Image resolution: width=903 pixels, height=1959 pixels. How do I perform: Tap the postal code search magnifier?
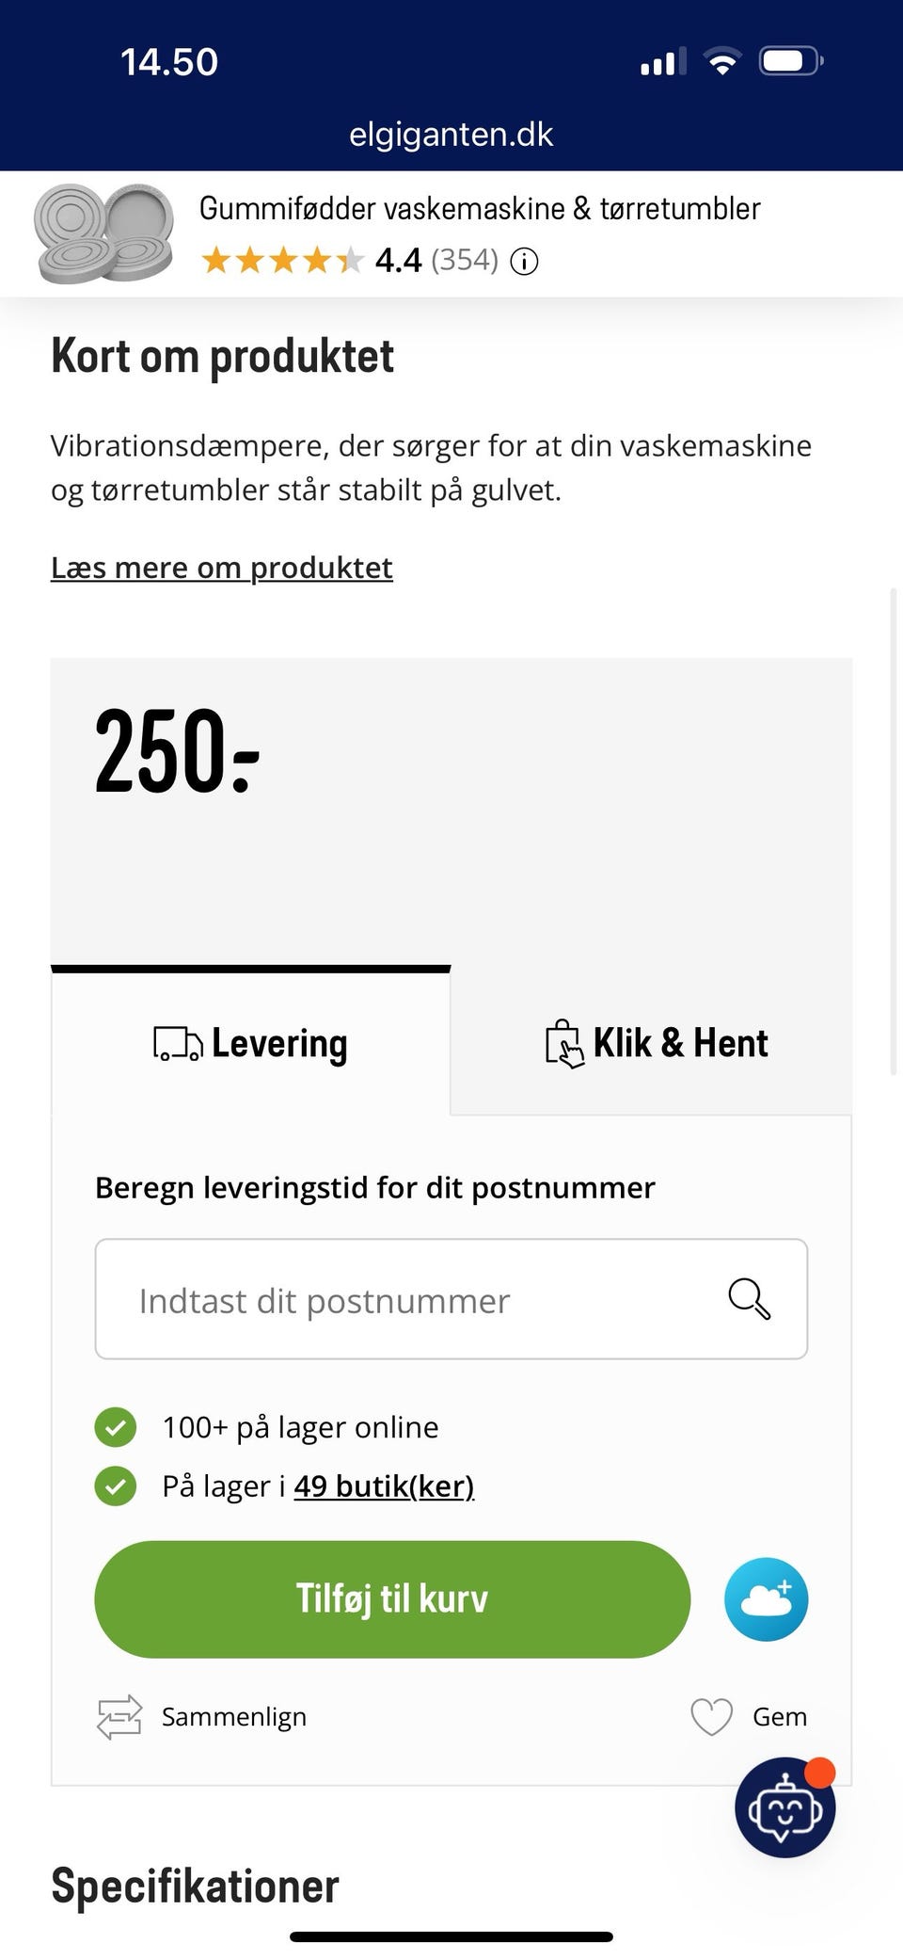coord(749,1299)
